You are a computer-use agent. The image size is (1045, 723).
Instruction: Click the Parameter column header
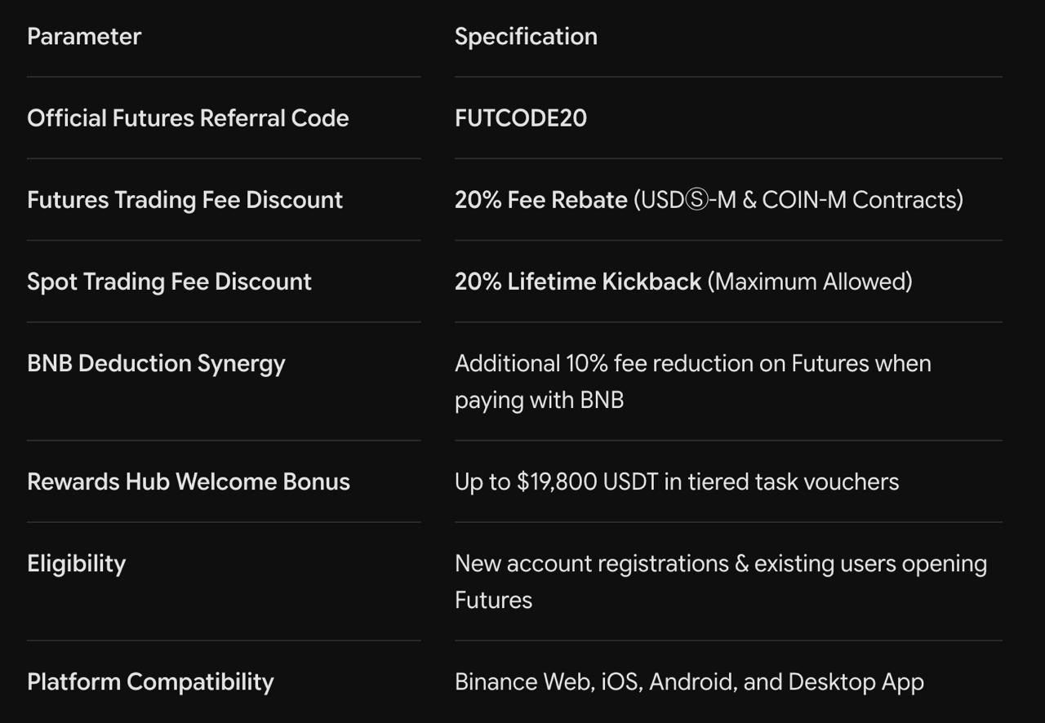click(x=84, y=37)
